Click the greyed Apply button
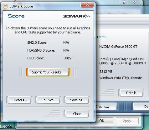The width and height of the screenshot is (149, 130). click(x=127, y=121)
